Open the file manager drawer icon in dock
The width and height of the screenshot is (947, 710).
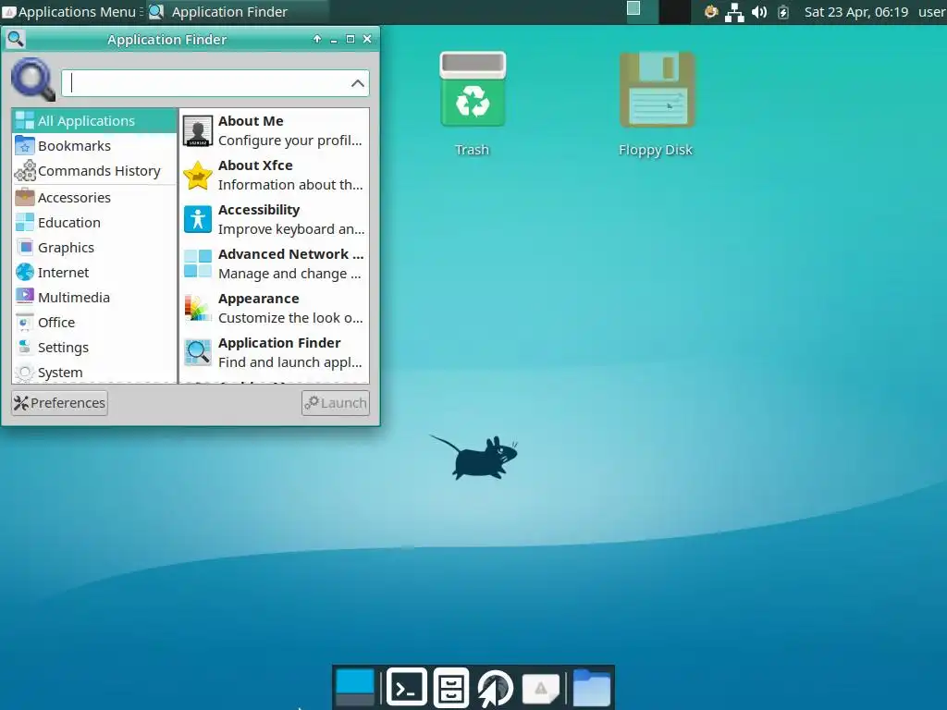click(451, 687)
